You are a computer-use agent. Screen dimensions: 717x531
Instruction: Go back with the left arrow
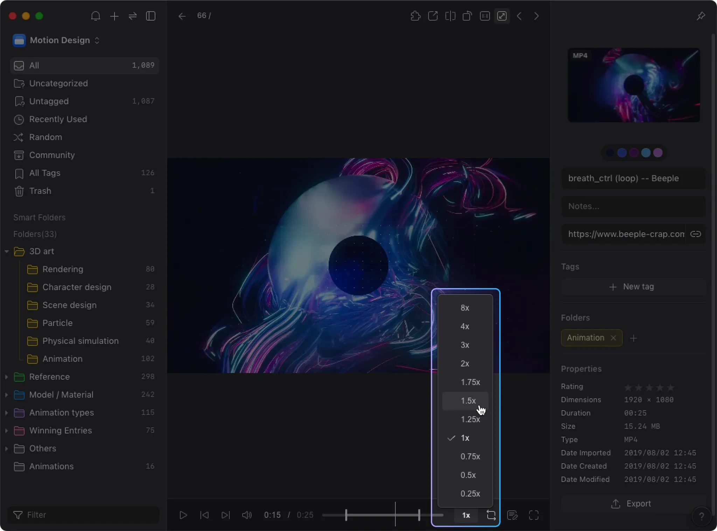(182, 16)
